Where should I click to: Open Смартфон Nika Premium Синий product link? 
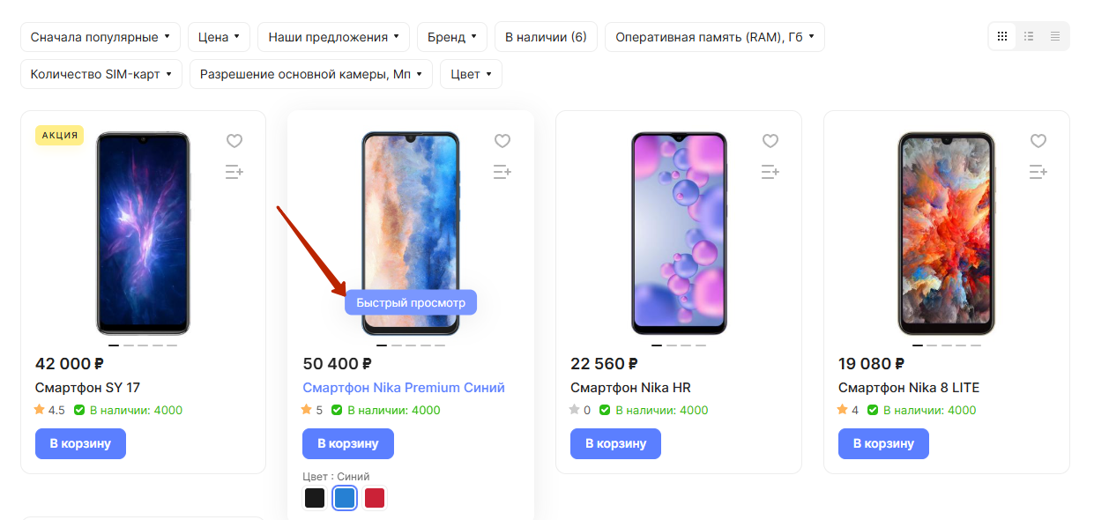(404, 388)
